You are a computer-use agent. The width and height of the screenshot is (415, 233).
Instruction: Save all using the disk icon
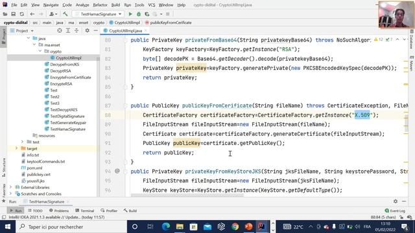(13, 14)
